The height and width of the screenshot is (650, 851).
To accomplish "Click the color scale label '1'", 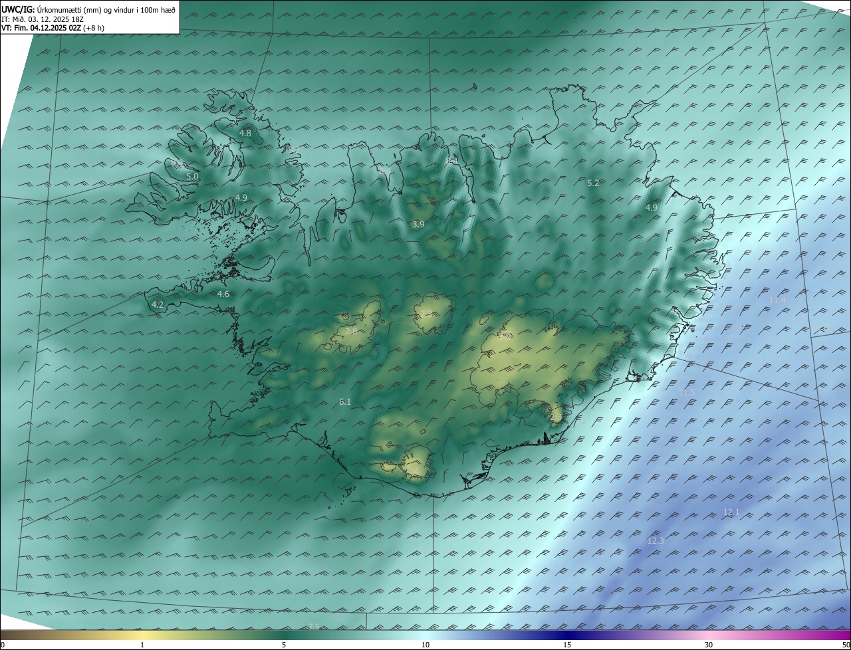I will [142, 645].
